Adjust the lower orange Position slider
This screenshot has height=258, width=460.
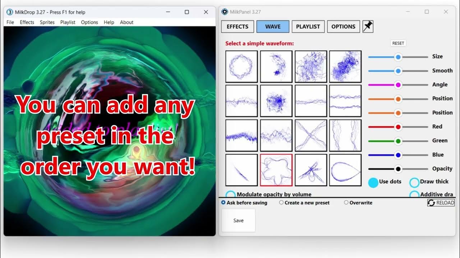(x=398, y=113)
